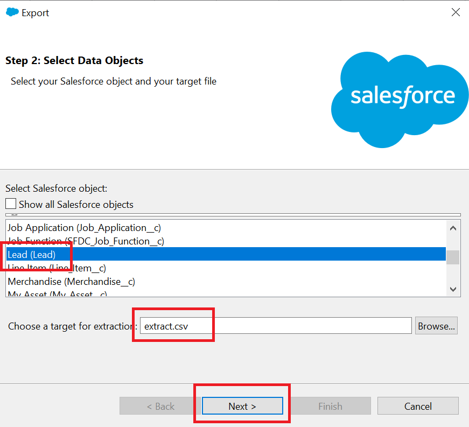Click the object list scrollbar thumb

pos(453,257)
